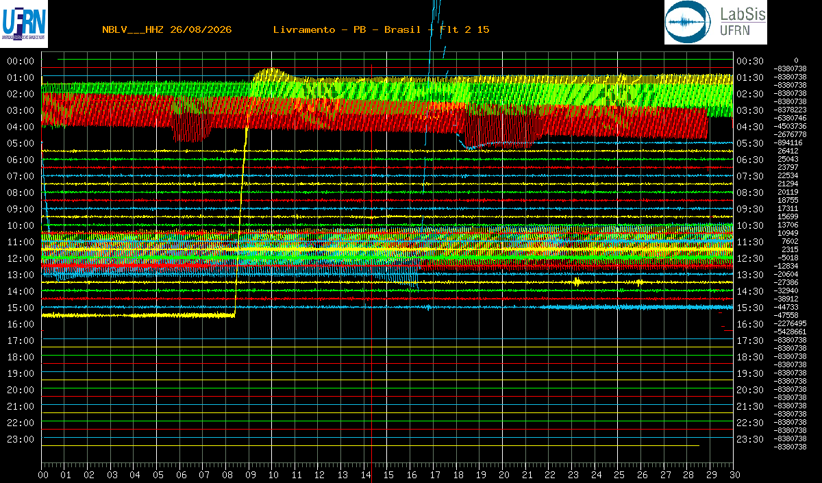822x483 pixels.
Task: Click amplitude value 22534
Action: point(788,175)
